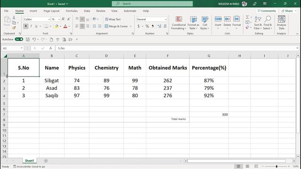
Task: Open the Sort & Filter dropdown
Action: point(258,23)
